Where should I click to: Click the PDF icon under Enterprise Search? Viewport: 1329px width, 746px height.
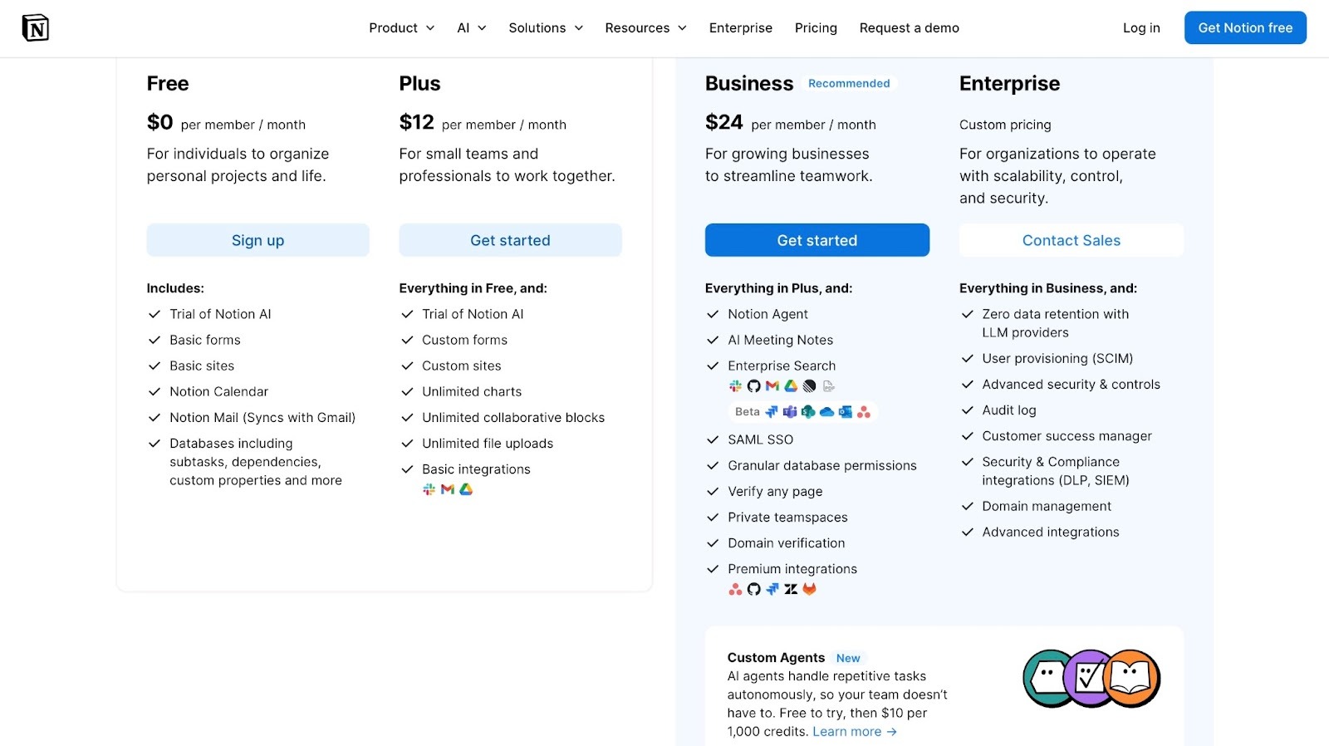click(829, 386)
